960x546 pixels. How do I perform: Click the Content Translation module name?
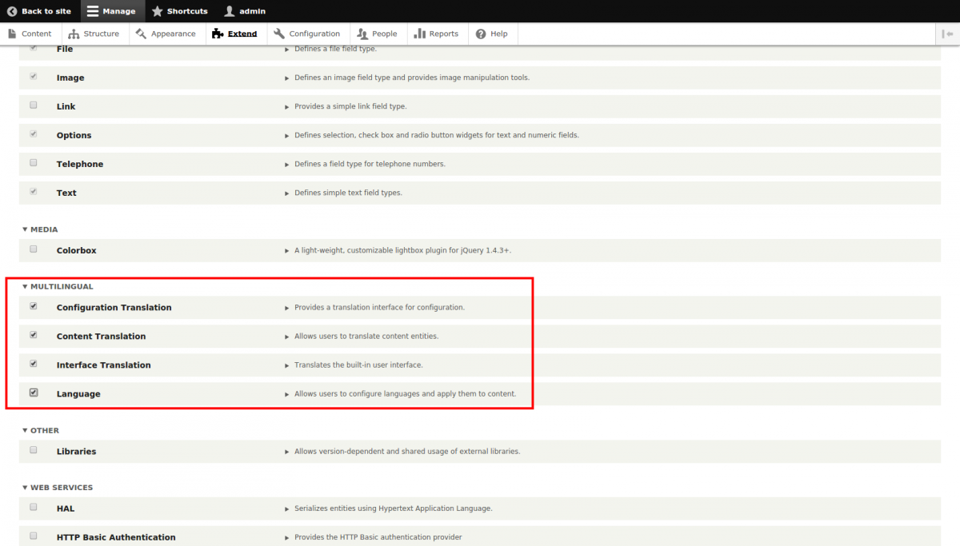pyautogui.click(x=101, y=337)
